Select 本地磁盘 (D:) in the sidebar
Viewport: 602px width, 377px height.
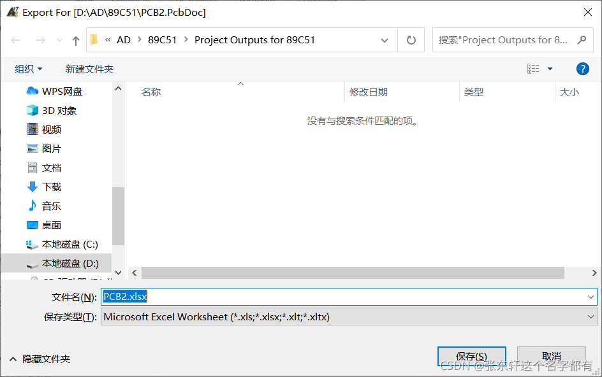tap(56, 264)
